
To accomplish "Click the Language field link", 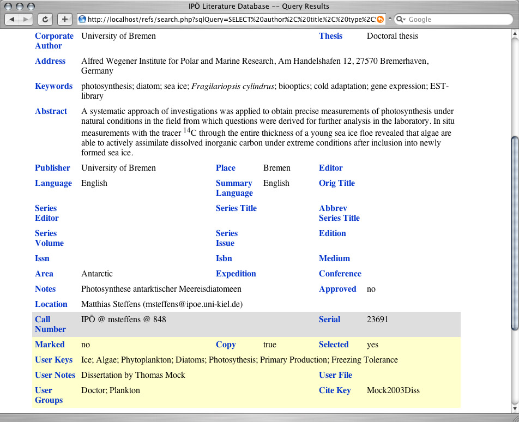I will [53, 183].
